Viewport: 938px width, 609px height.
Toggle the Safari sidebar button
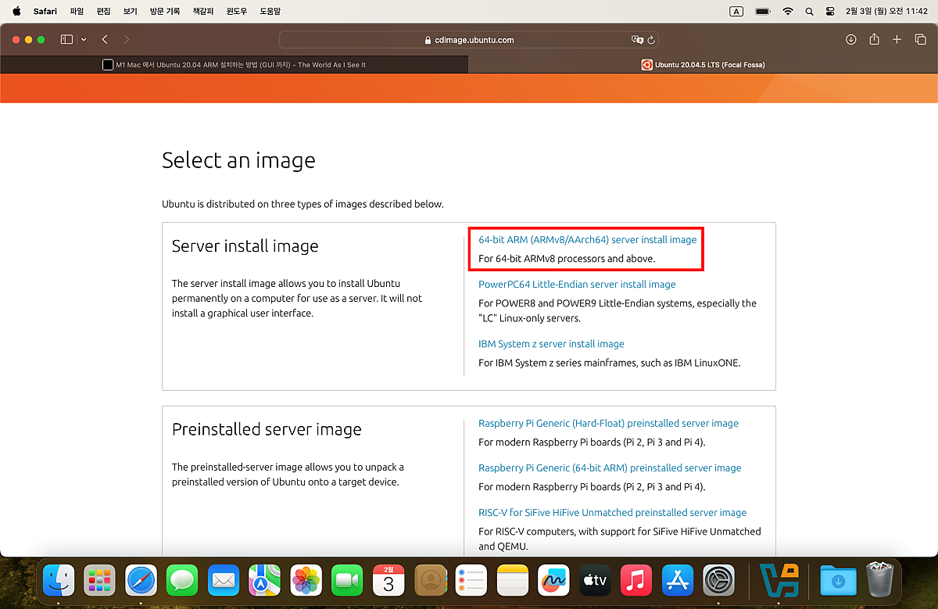click(66, 40)
